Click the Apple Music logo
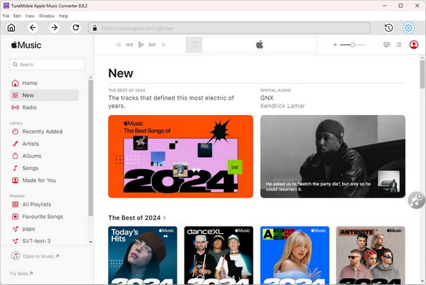The height and width of the screenshot is (285, 426). pos(26,45)
